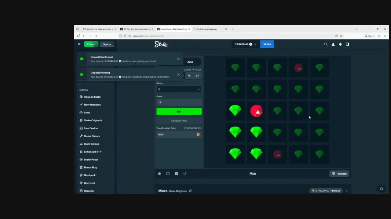Viewport: 391px width, 219px height.
Task: Switch to the Casino section
Action: [x=91, y=44]
